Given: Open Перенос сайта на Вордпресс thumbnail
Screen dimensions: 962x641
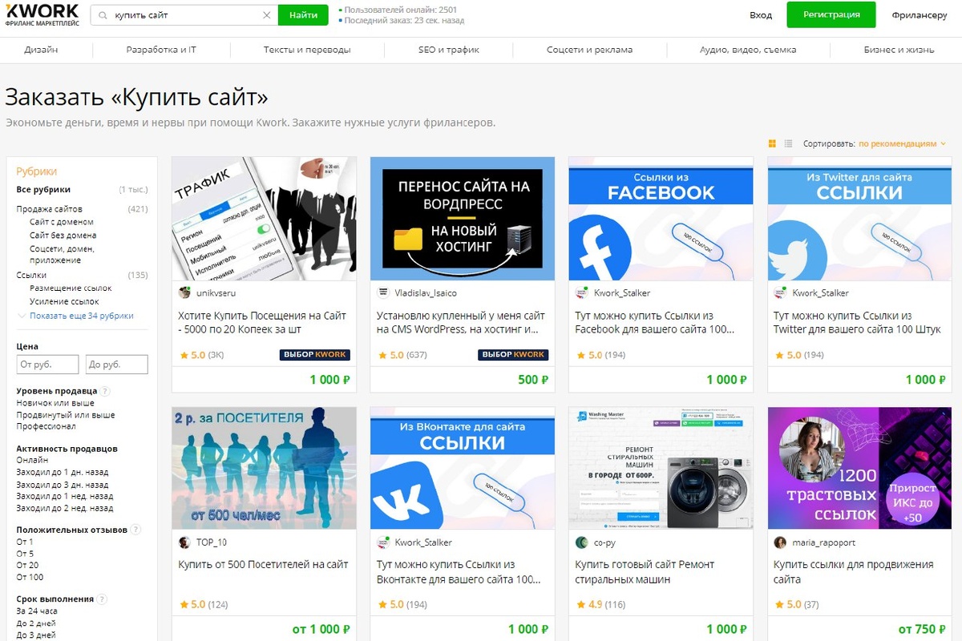Looking at the screenshot, I should point(463,219).
